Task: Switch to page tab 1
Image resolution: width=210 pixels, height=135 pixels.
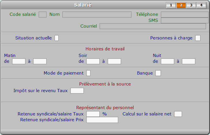Action: click(x=171, y=5)
